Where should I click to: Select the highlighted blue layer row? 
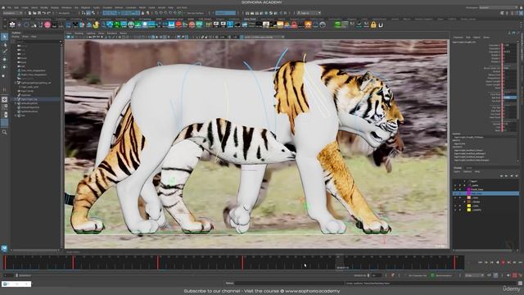pos(486,193)
